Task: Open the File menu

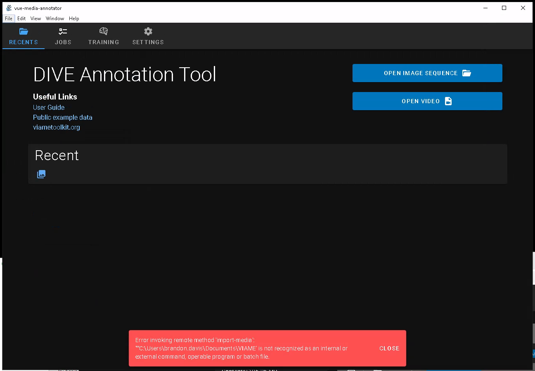Action: coord(8,18)
